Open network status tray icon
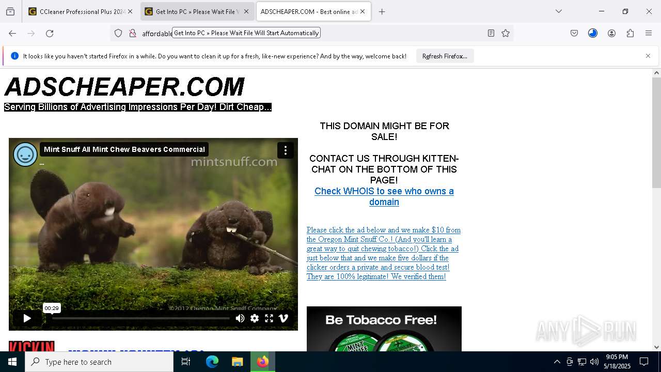Viewport: 661px width, 372px height. [x=582, y=362]
